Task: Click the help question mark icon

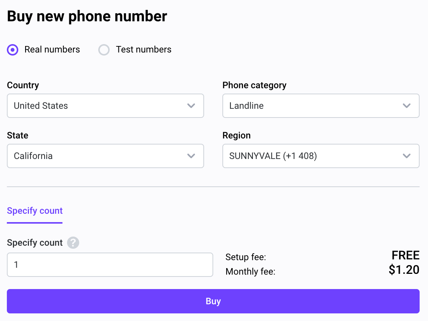Action: pos(73,242)
